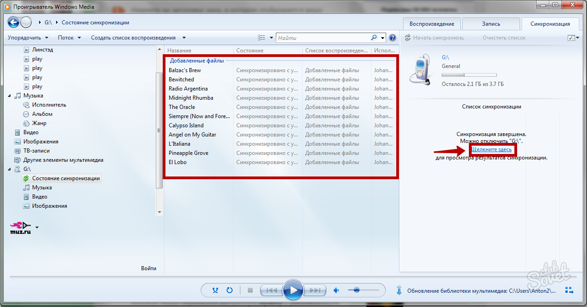Mute the sound via speaker icon

tap(336, 290)
